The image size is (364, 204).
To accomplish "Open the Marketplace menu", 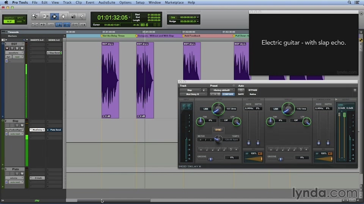I will (x=174, y=2).
